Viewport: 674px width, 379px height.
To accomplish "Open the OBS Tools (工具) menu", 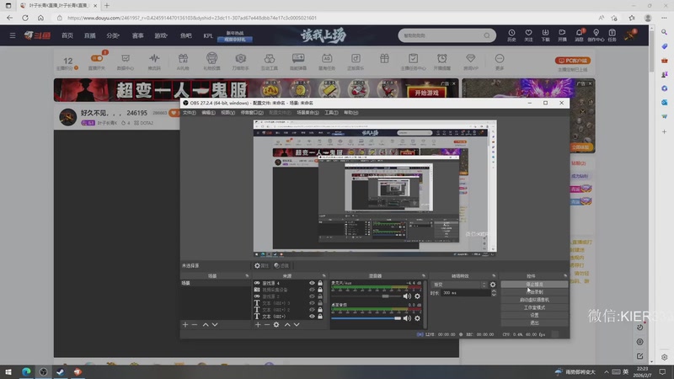I will pos(331,113).
